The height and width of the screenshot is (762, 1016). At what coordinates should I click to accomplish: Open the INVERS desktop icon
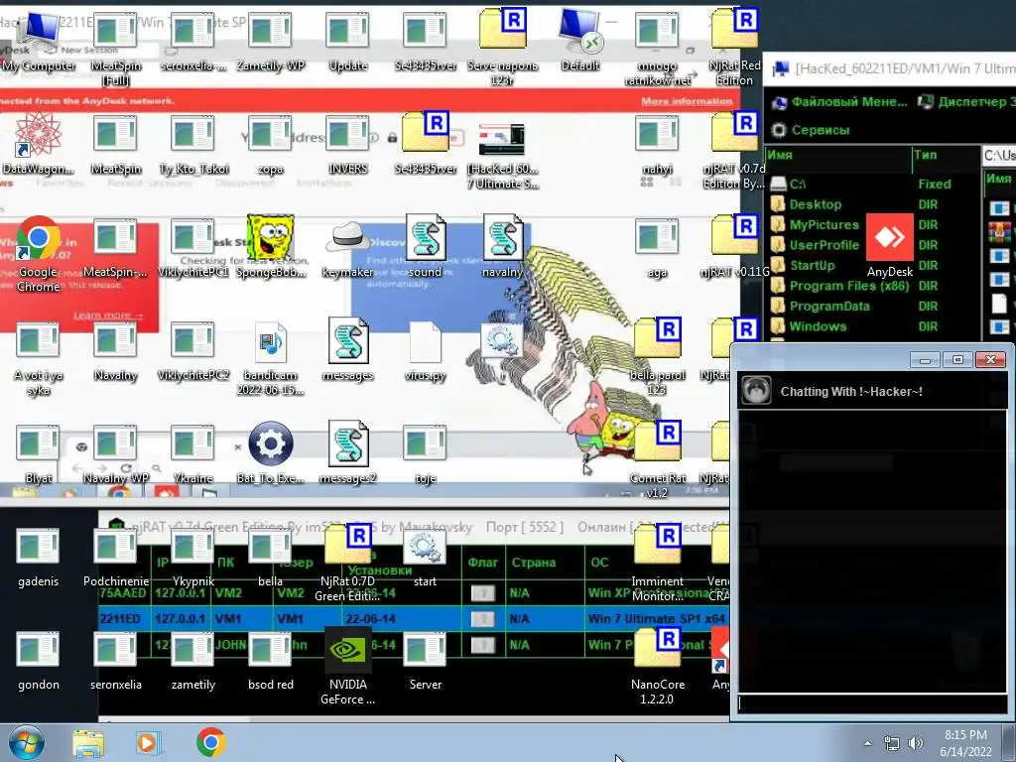pyautogui.click(x=348, y=144)
